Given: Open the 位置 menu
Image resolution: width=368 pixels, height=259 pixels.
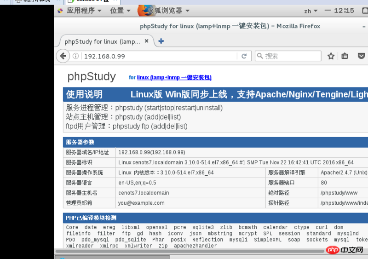Looking at the screenshot, I should pos(120,11).
